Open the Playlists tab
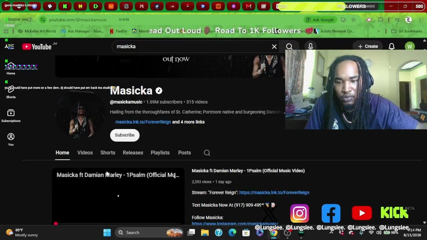The width and height of the screenshot is (427, 240). (160, 153)
